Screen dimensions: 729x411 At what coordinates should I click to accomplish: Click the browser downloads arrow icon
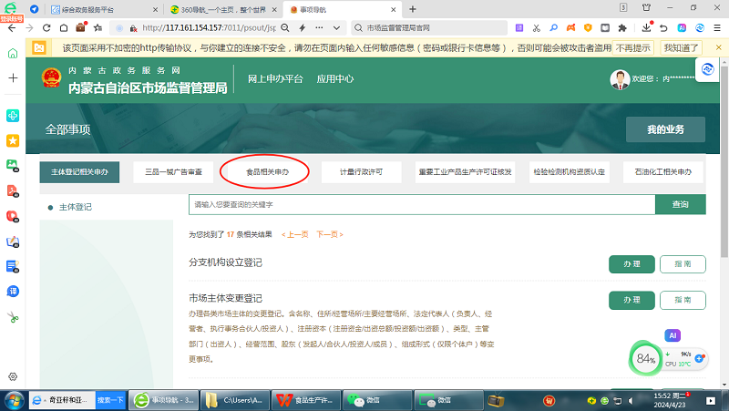647,27
